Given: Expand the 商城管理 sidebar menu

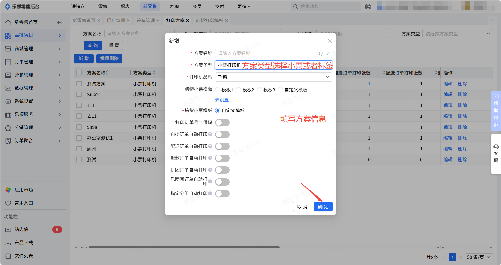Looking at the screenshot, I should click(x=33, y=49).
